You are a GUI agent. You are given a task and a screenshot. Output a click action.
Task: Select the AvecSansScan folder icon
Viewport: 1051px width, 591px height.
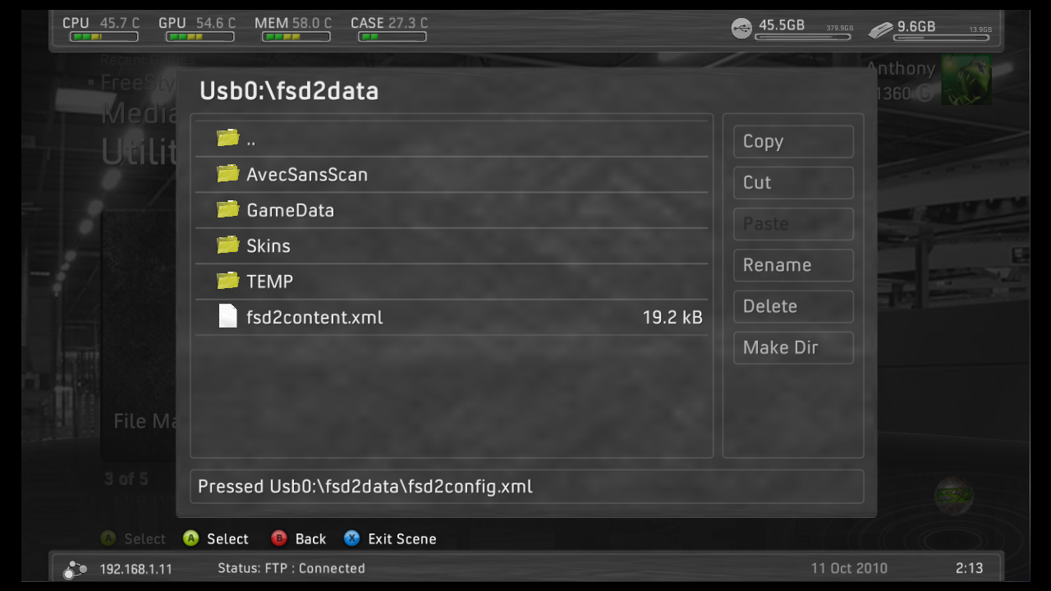tap(227, 173)
